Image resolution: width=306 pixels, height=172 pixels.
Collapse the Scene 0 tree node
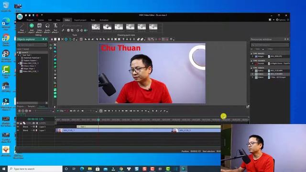point(18,52)
